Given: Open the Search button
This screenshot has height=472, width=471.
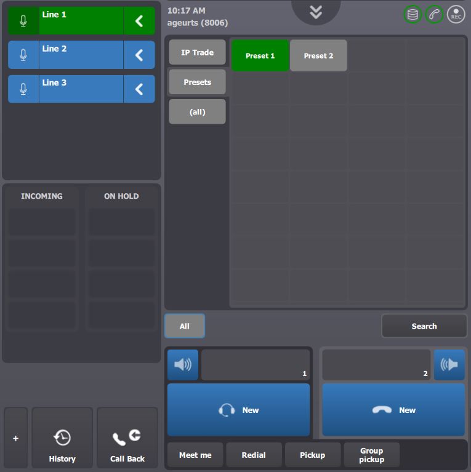Looking at the screenshot, I should 424,326.
